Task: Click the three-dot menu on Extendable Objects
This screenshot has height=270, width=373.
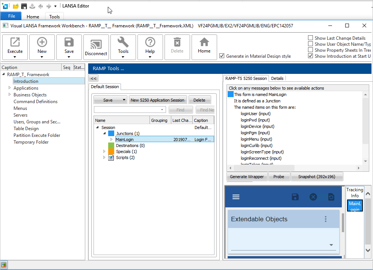Action: tap(326, 219)
